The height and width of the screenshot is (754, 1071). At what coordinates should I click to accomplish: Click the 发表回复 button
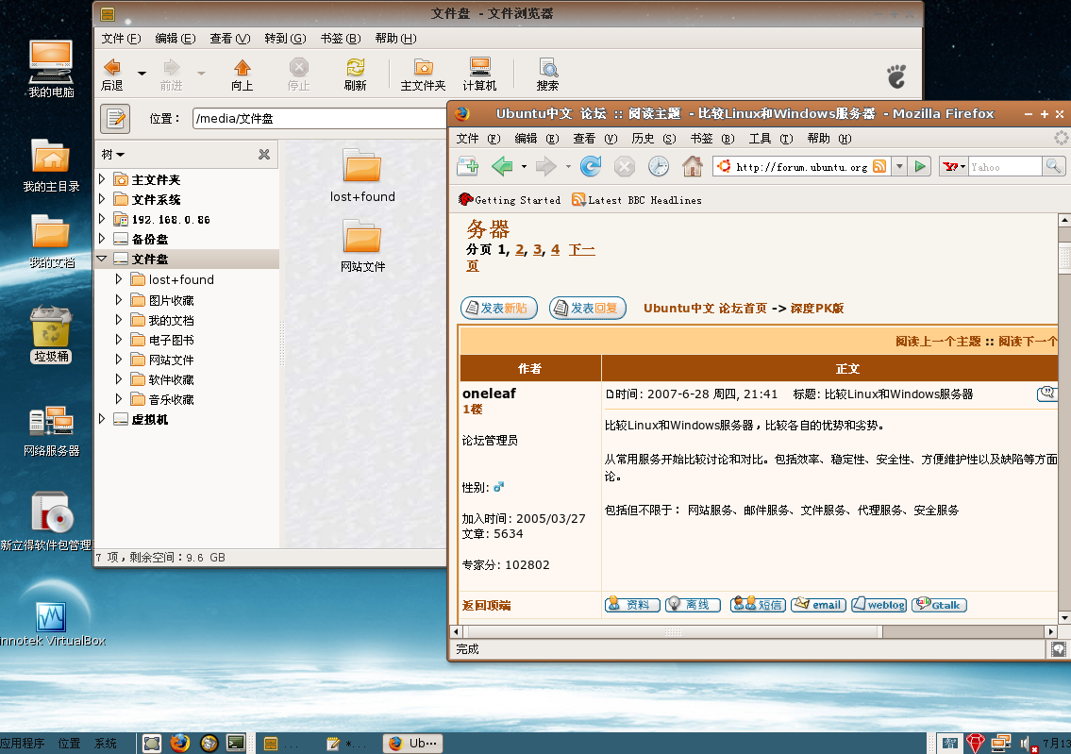click(588, 308)
